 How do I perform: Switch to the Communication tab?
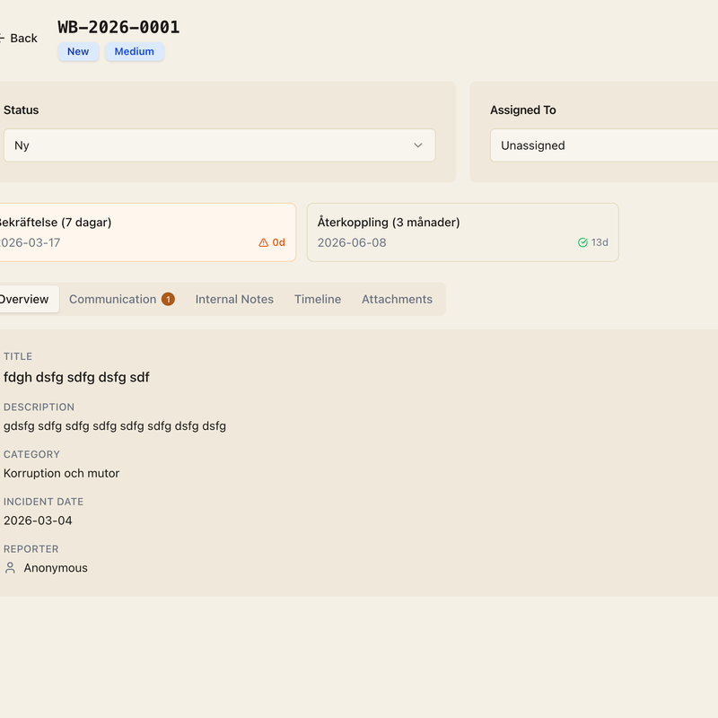(x=122, y=299)
